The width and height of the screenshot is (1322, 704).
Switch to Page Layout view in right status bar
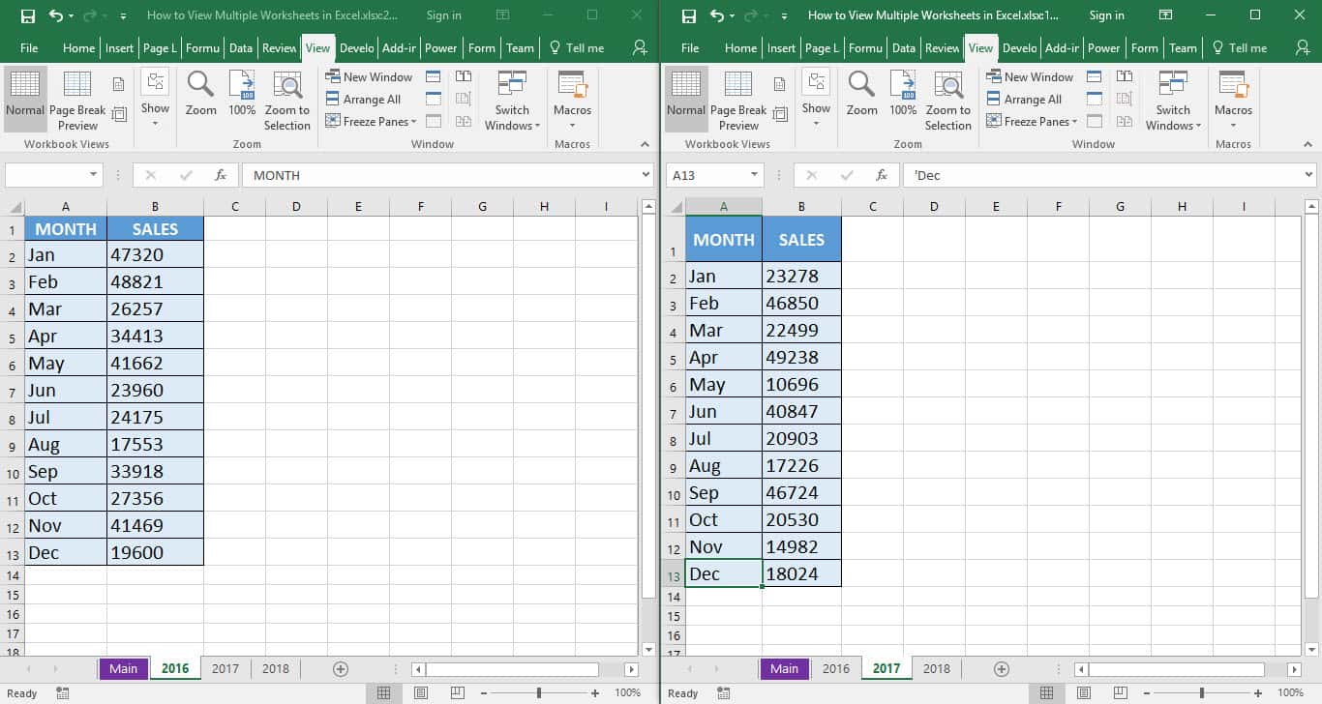tap(1082, 693)
